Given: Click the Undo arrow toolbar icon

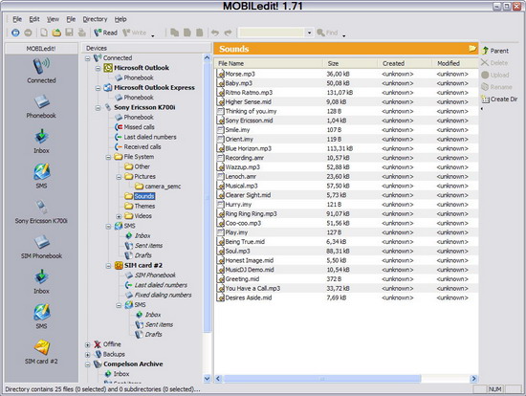Looking at the screenshot, I should [x=215, y=33].
